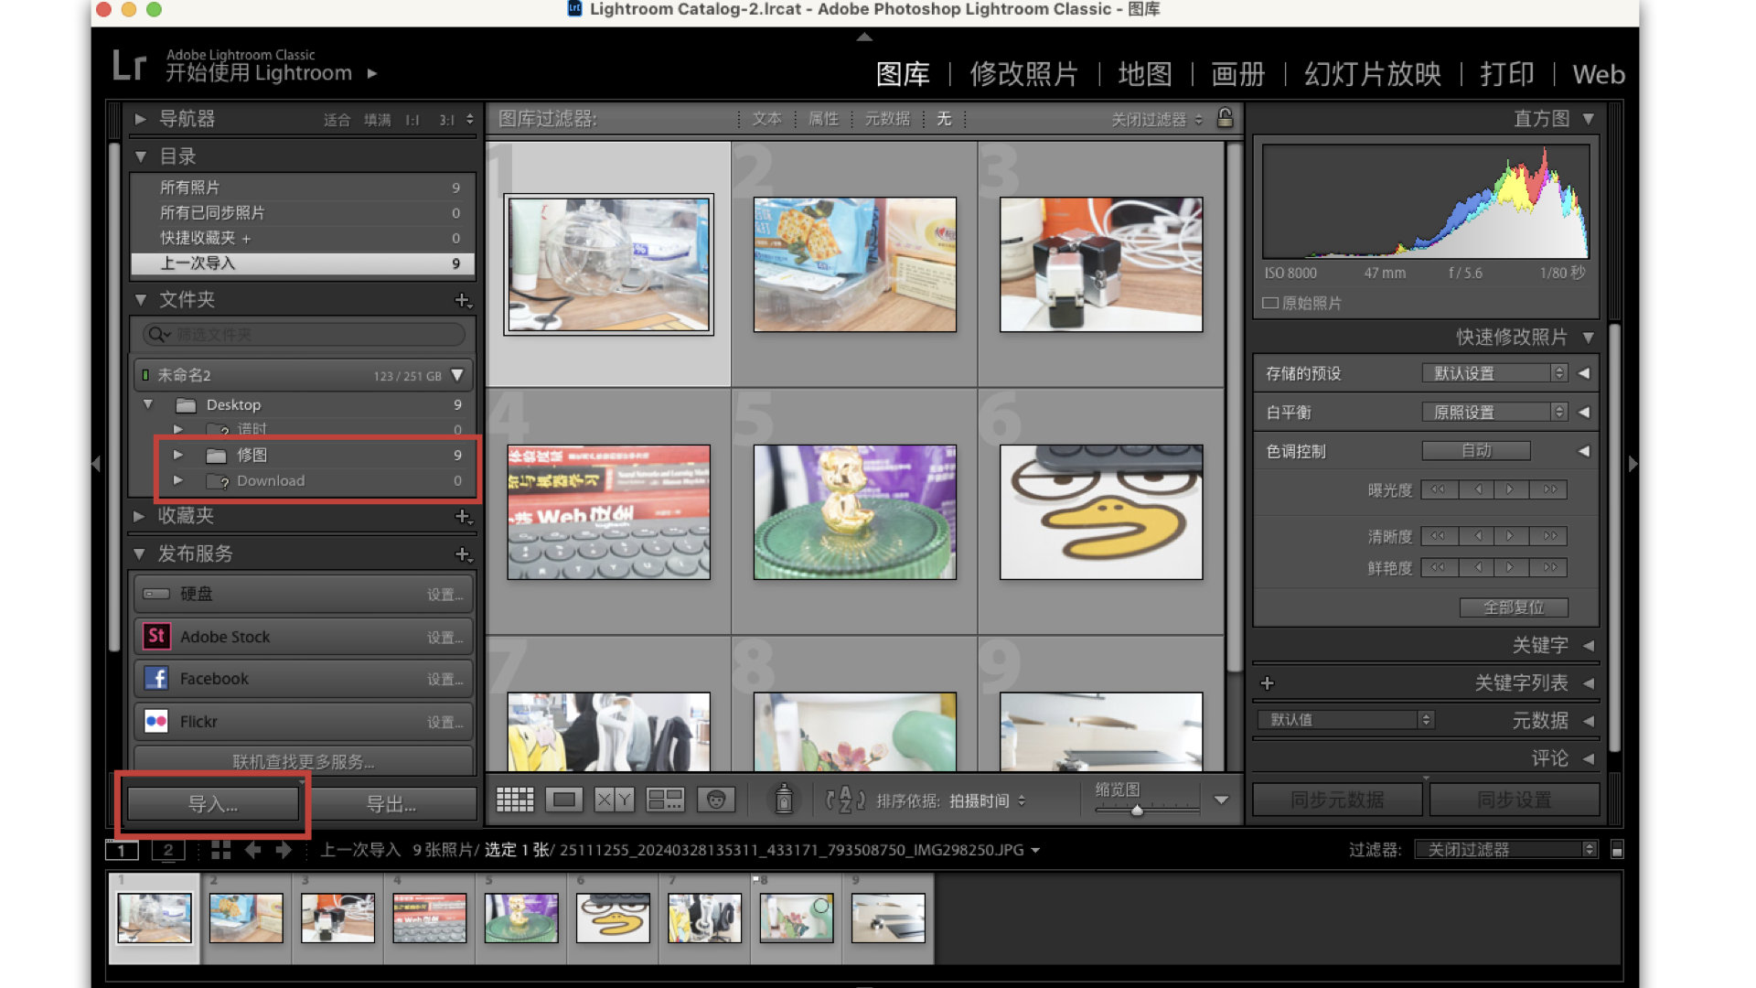The image size is (1756, 988).
Task: Click 自动 tone control button
Action: 1476,451
